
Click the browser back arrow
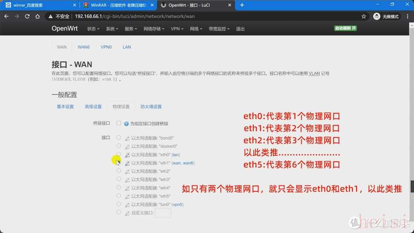tap(7, 16)
